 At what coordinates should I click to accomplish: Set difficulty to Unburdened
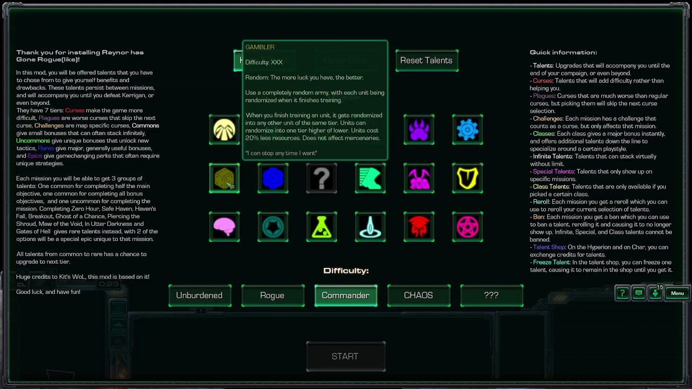click(x=199, y=296)
